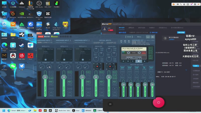Open Studio One taskbar item
The height and width of the screenshot is (113, 201).
[x=63, y=110]
